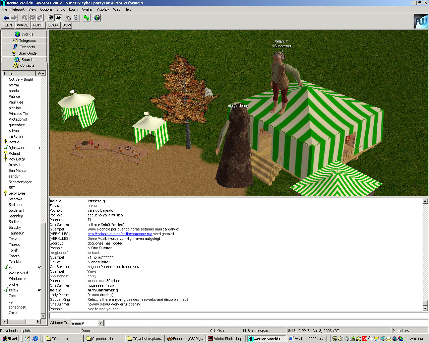Open the Avatar menu
The height and width of the screenshot is (343, 429).
[87, 9]
